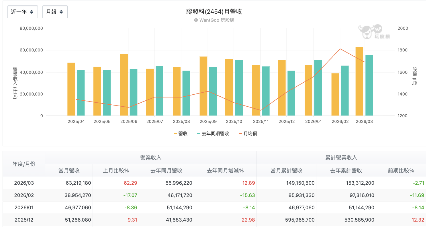427x227 pixels.
Task: Toggle the 月均價 legend series
Action: [248, 134]
